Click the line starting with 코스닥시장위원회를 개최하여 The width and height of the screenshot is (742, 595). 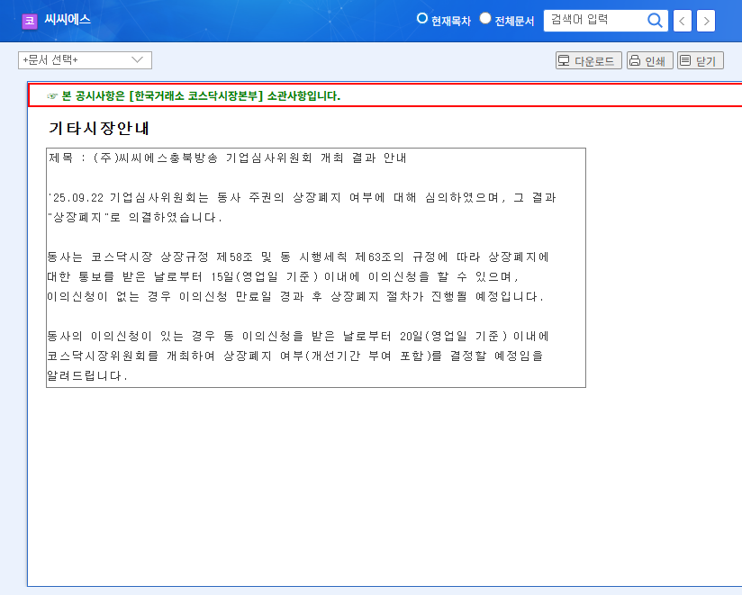tap(295, 356)
